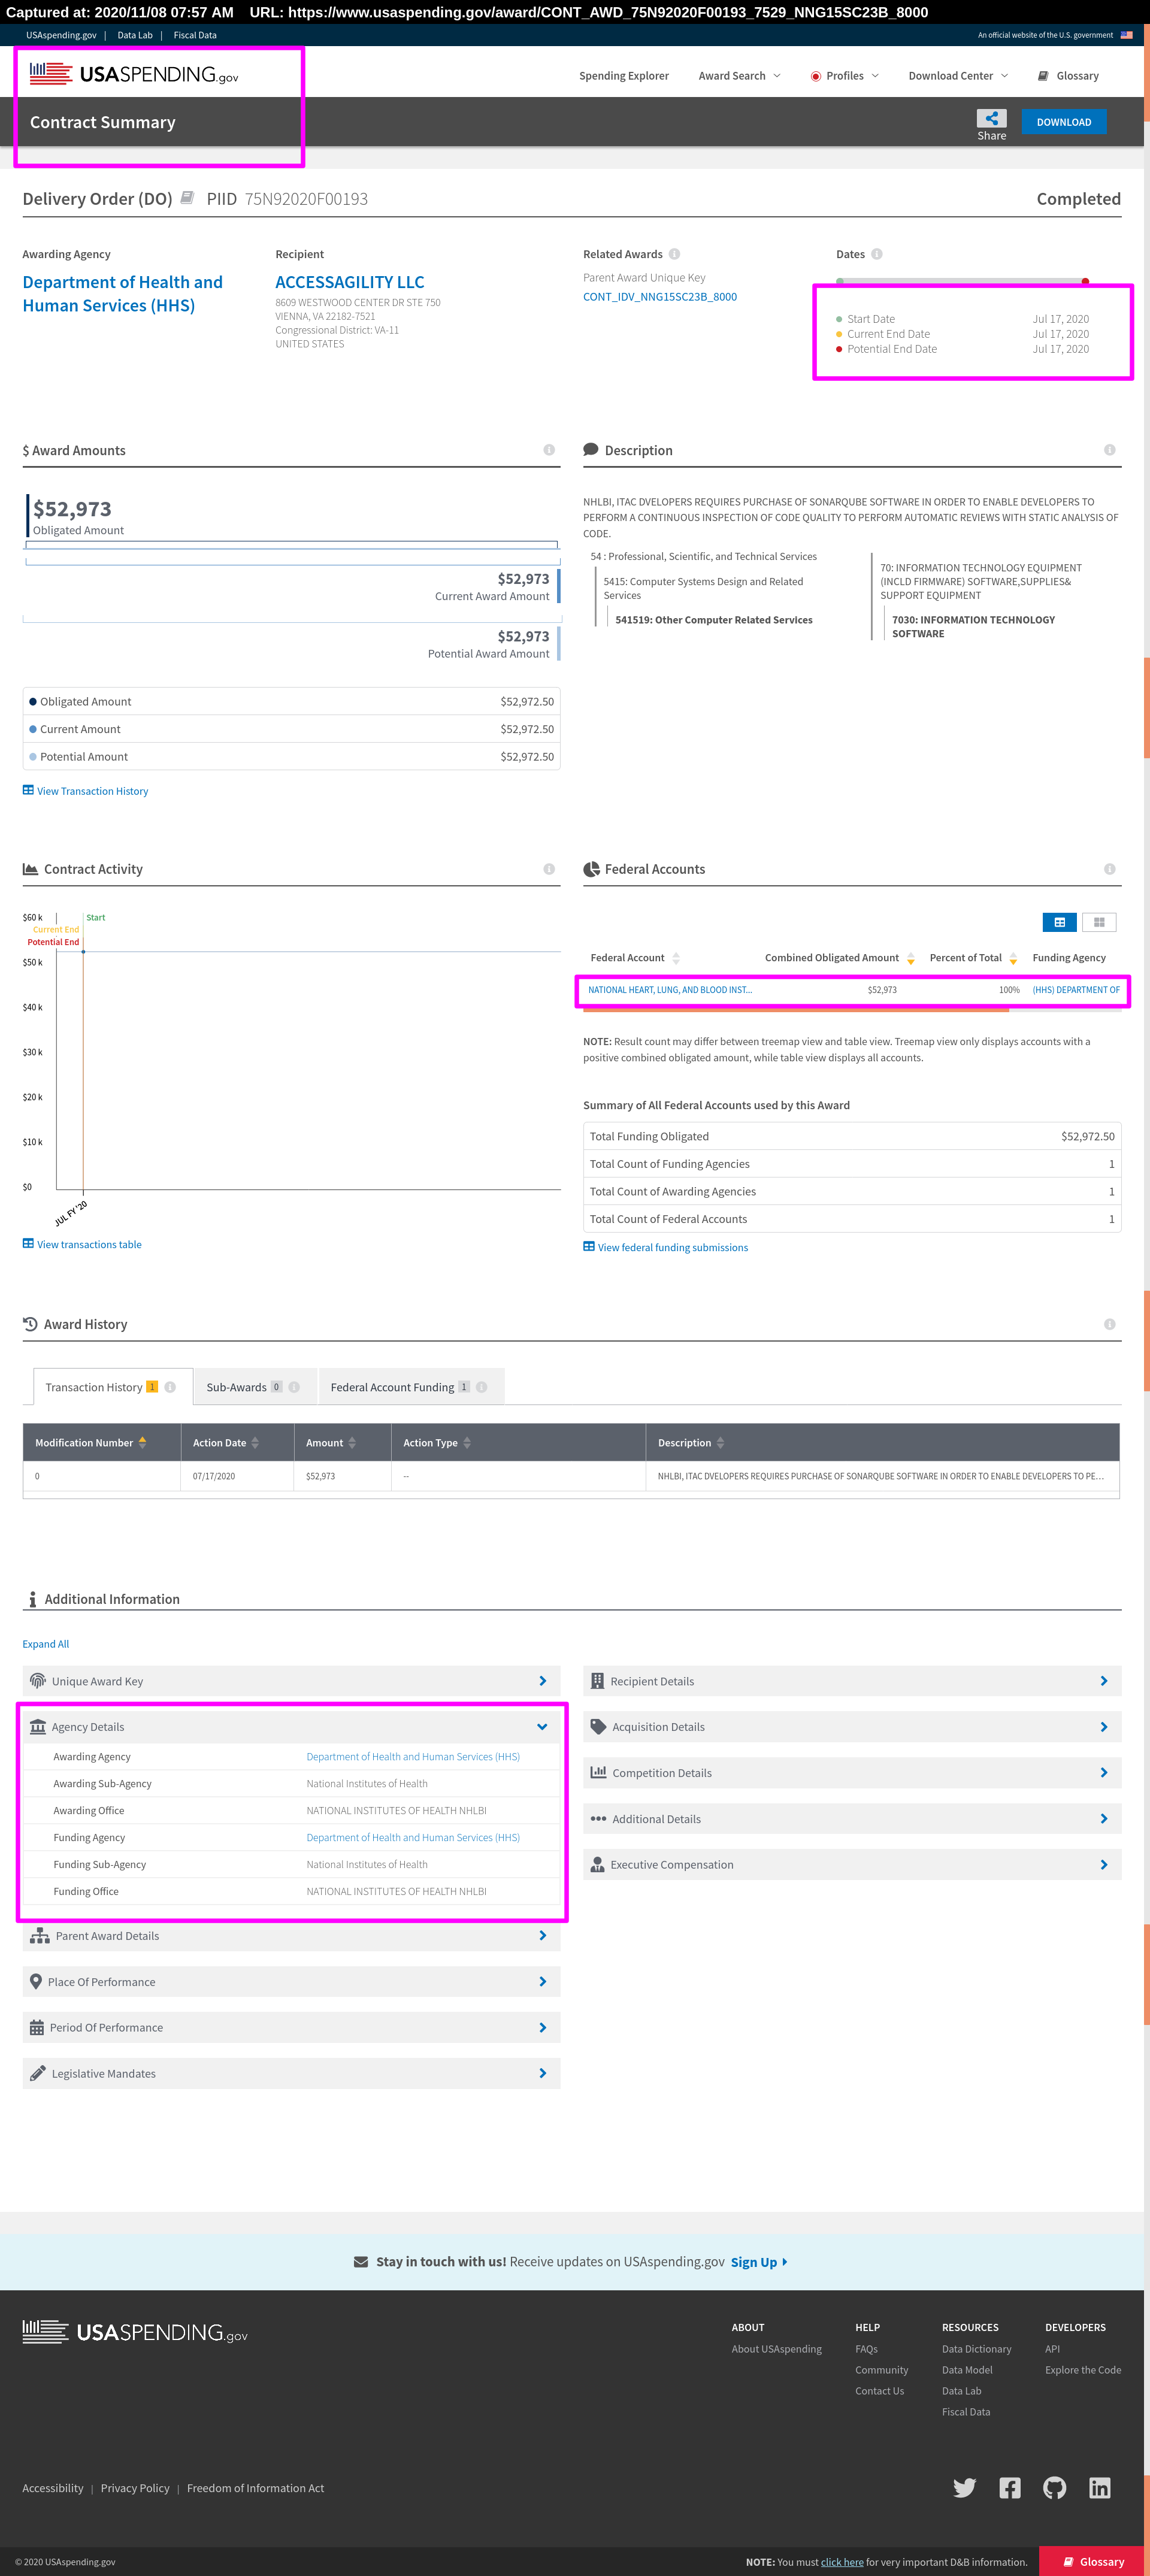Click the DOWNLOAD button
1150x2576 pixels.
click(1063, 122)
